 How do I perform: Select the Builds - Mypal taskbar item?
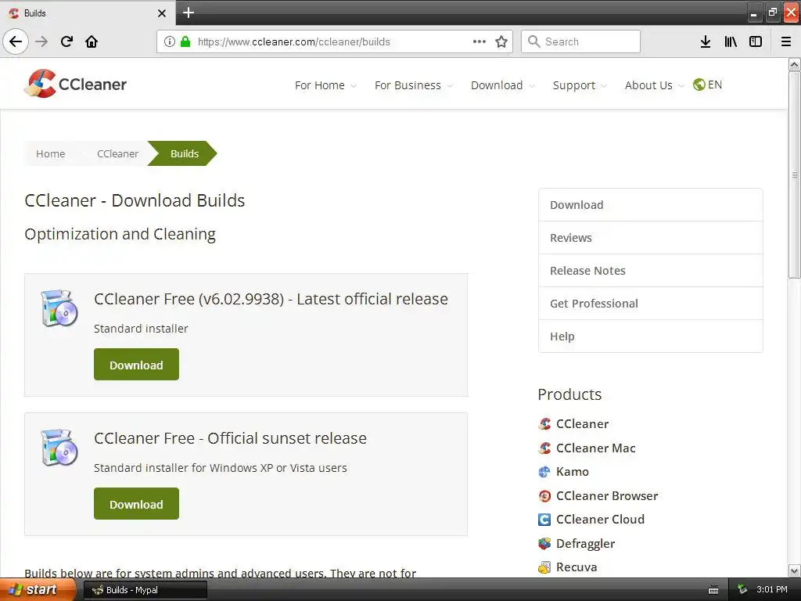[145, 590]
